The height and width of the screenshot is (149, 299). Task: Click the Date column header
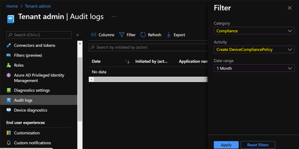[x=96, y=61]
